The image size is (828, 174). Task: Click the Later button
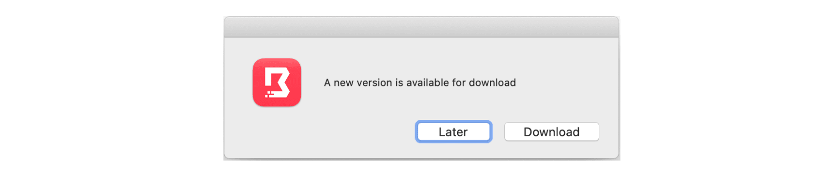pyautogui.click(x=453, y=131)
